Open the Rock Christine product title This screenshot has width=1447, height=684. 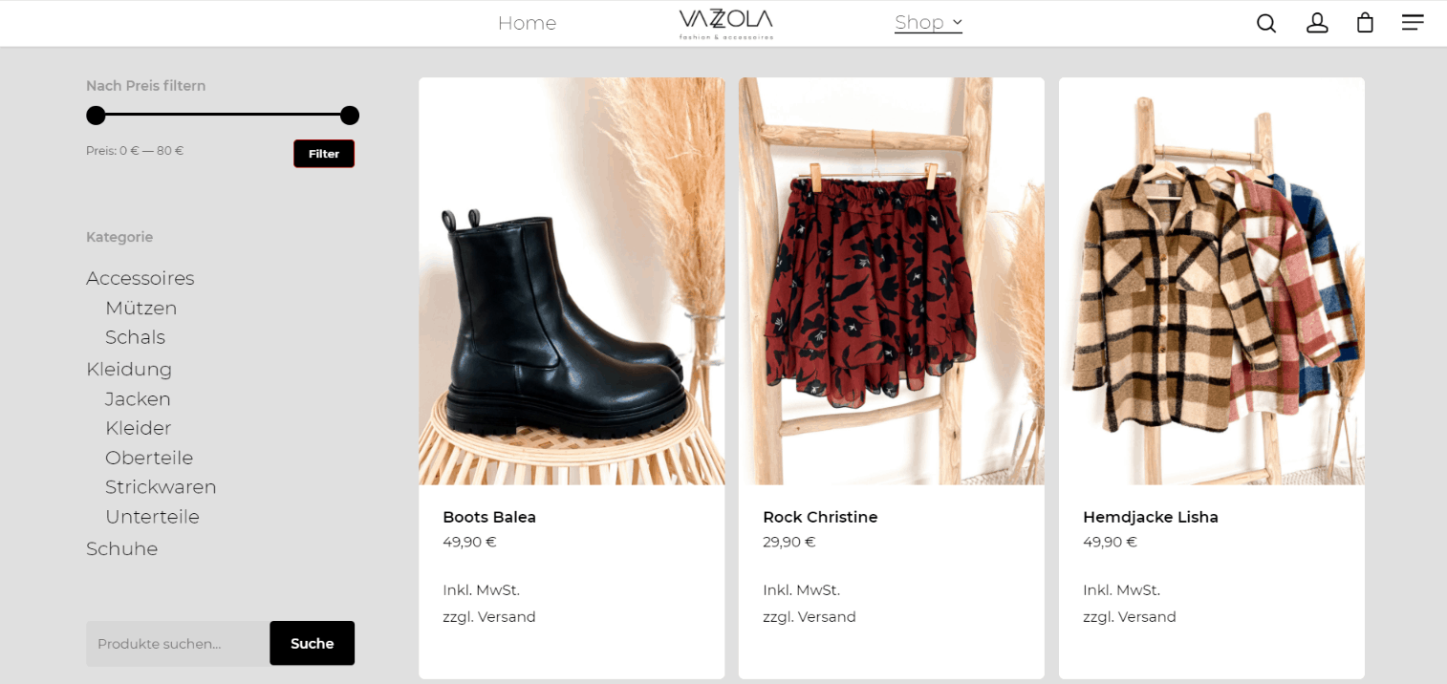pyautogui.click(x=820, y=517)
